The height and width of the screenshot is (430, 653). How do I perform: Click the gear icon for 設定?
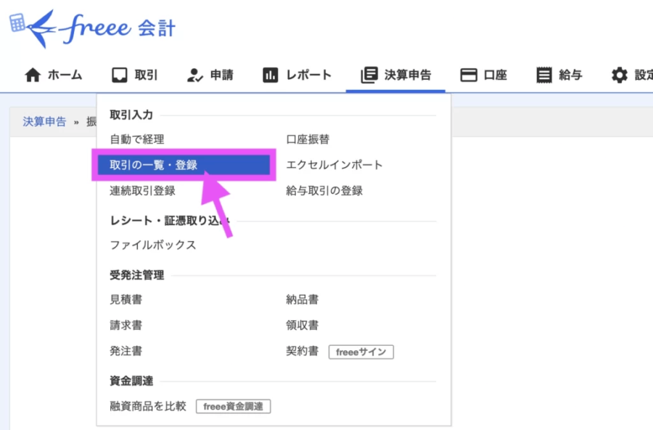tap(620, 75)
